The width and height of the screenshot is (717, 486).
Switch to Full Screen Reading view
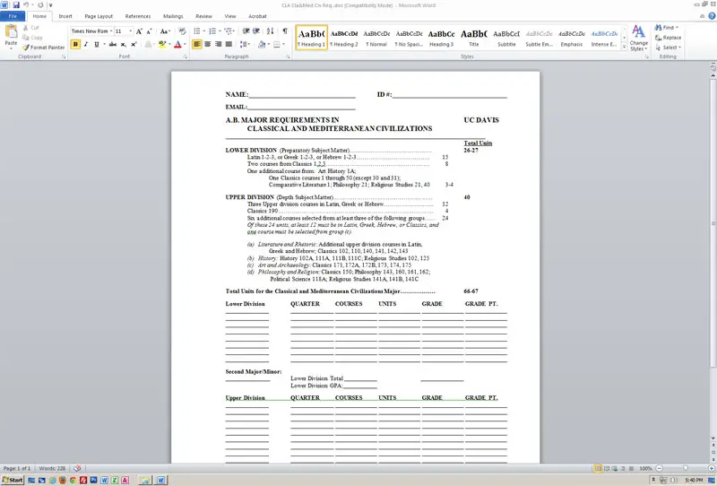pyautogui.click(x=607, y=468)
